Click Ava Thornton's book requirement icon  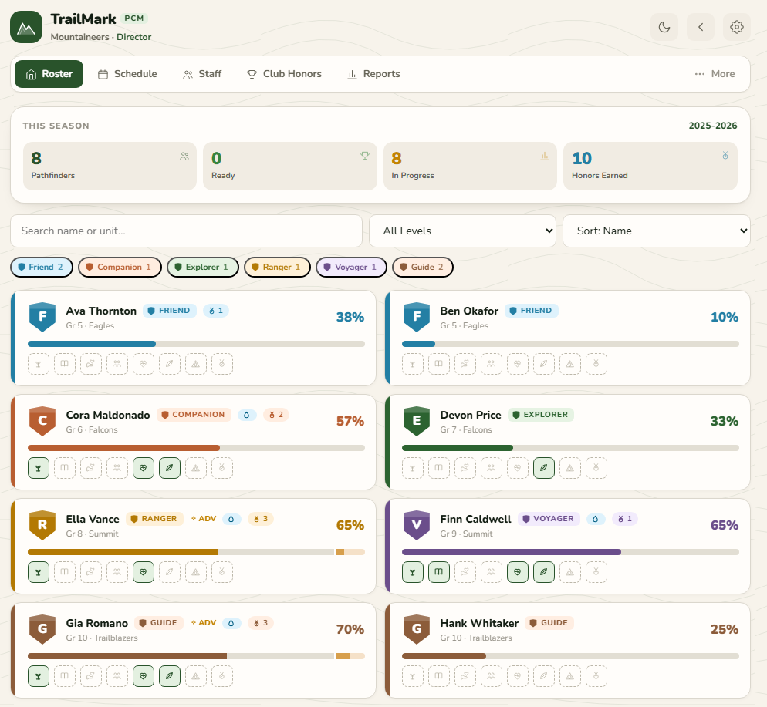click(65, 364)
